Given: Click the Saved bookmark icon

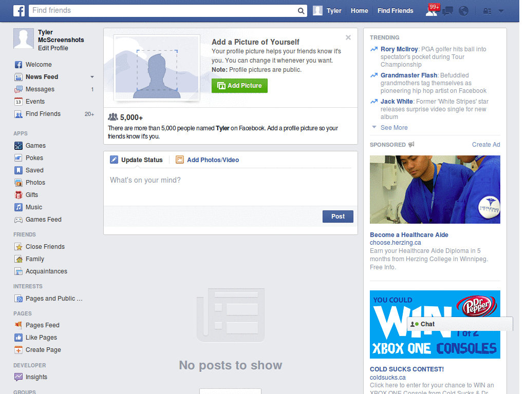Looking at the screenshot, I should (18, 170).
